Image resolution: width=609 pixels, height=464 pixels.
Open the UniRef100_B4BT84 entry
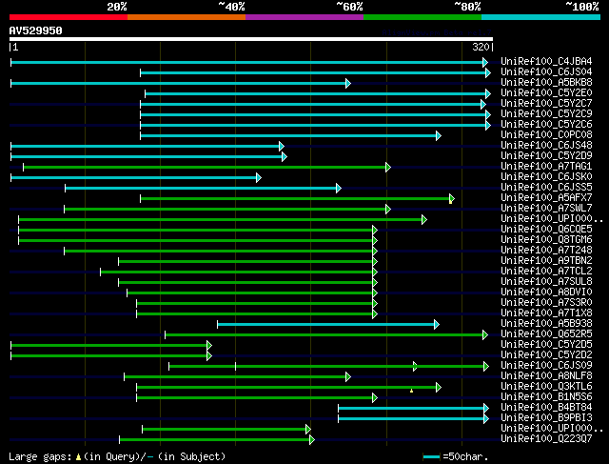[546, 408]
